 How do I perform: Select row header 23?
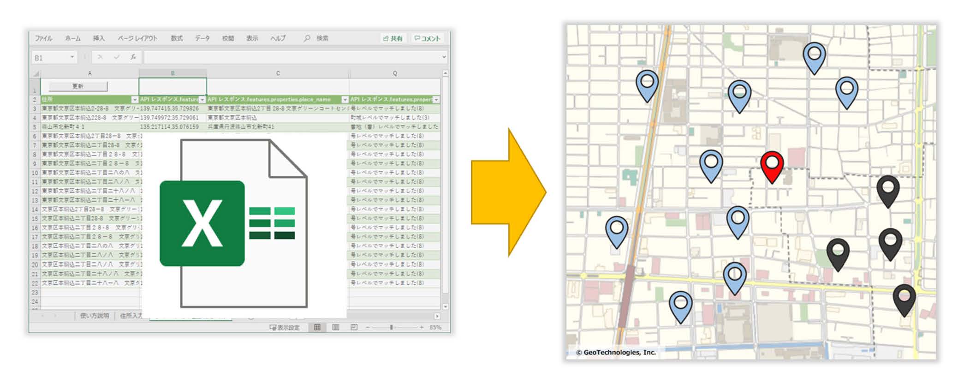pyautogui.click(x=35, y=293)
